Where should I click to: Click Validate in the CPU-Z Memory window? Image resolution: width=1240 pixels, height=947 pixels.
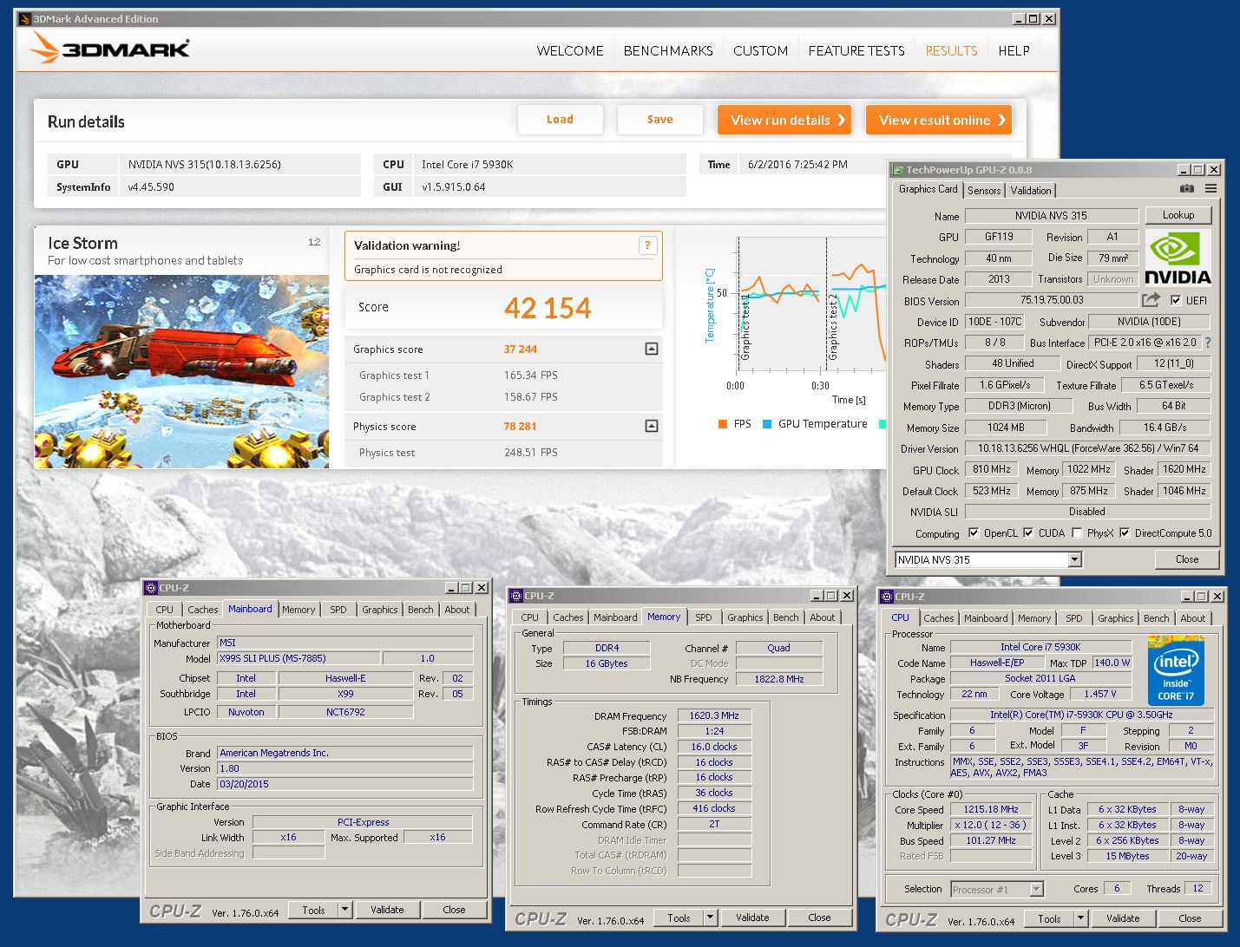(x=752, y=918)
